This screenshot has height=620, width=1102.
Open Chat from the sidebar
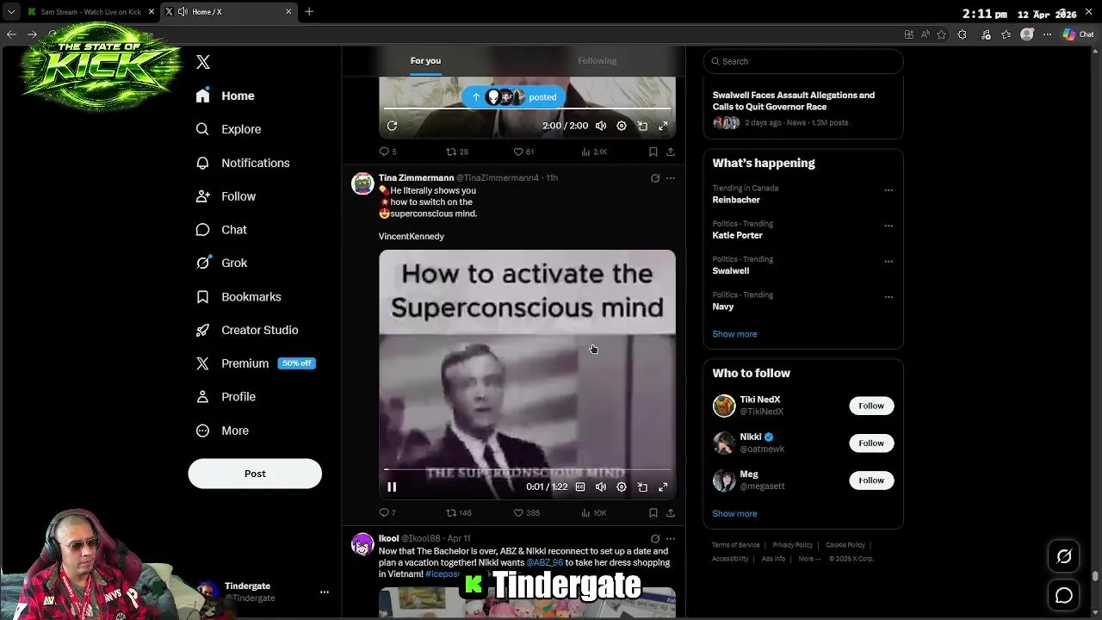pos(222,230)
